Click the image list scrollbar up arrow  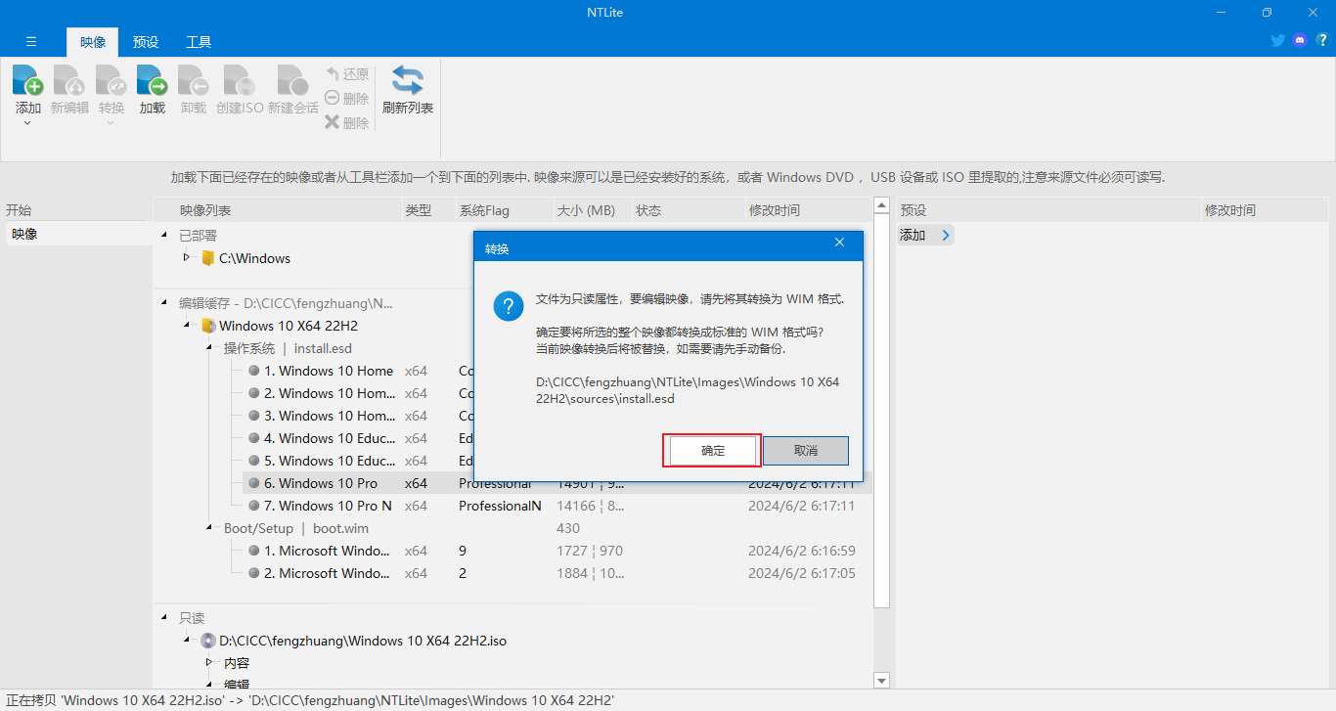pos(881,207)
